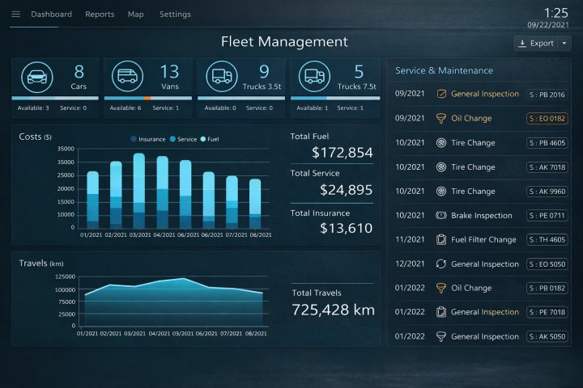Open the hamburger menu
Image resolution: width=583 pixels, height=388 pixels.
(x=16, y=15)
